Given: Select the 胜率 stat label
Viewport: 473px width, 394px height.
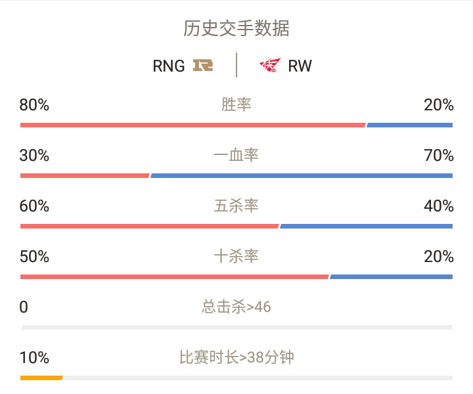Looking at the screenshot, I should coord(236,104).
